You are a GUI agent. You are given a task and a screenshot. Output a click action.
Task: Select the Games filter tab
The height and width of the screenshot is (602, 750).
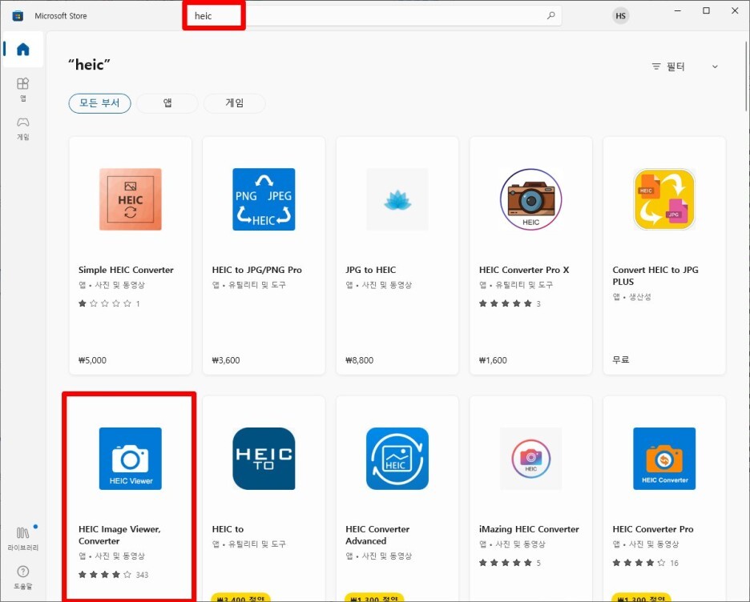point(234,103)
